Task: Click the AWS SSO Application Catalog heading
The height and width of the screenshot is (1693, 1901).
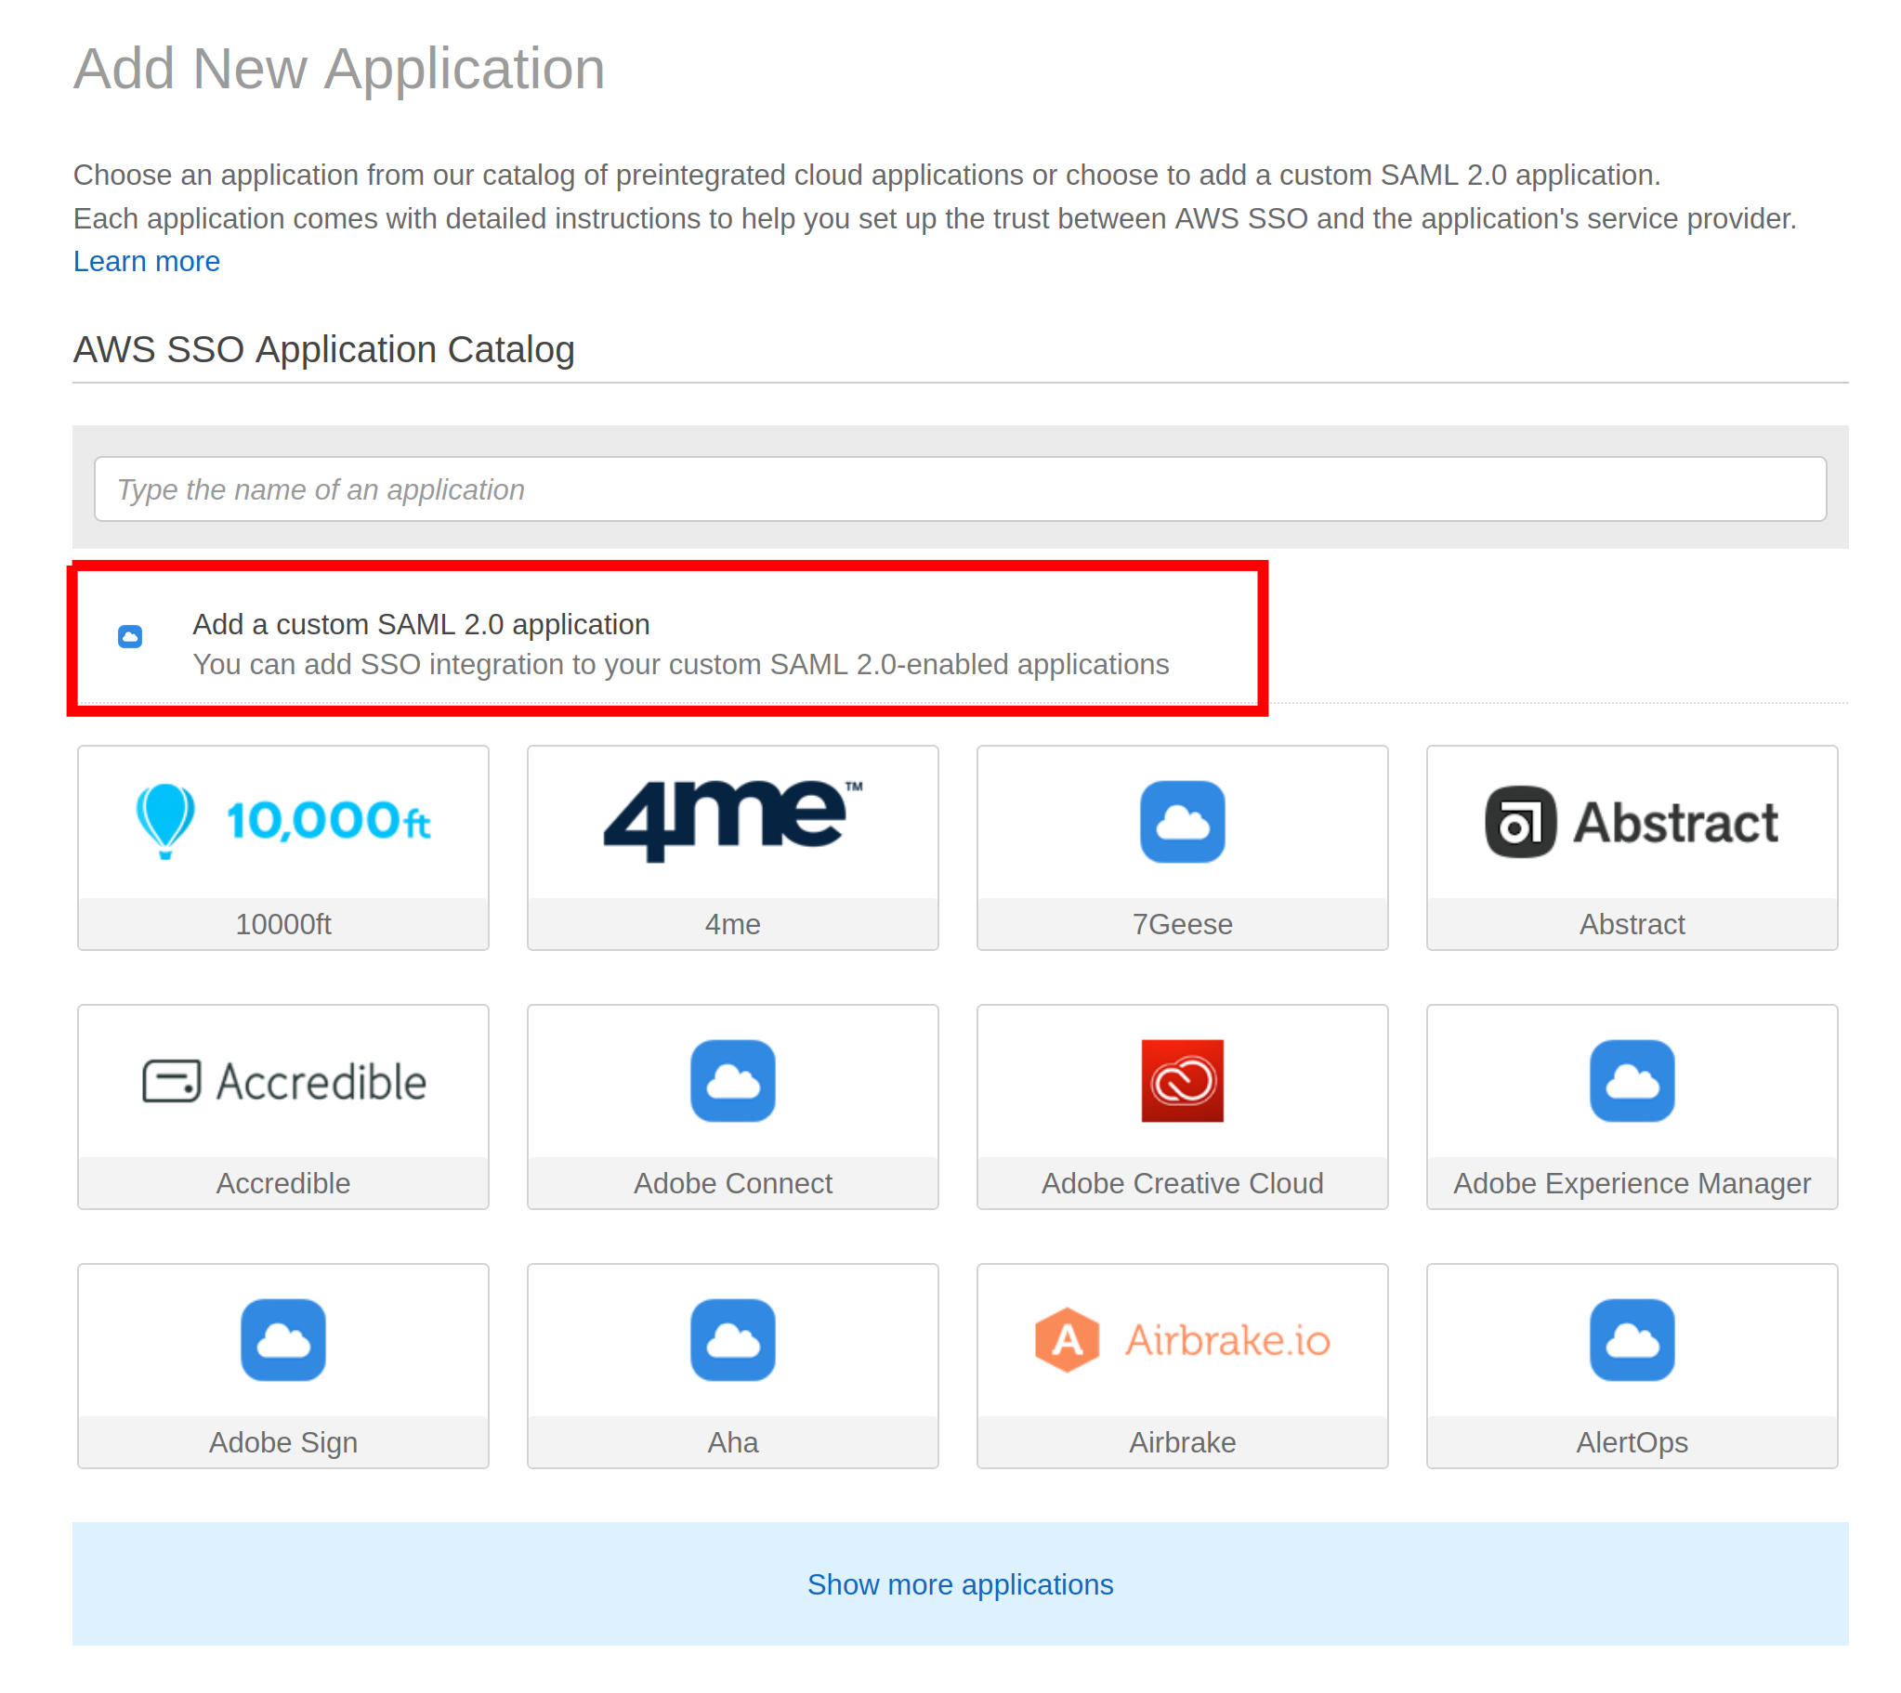Action: (324, 350)
